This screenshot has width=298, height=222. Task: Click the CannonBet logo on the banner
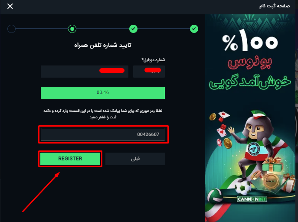click(x=252, y=199)
